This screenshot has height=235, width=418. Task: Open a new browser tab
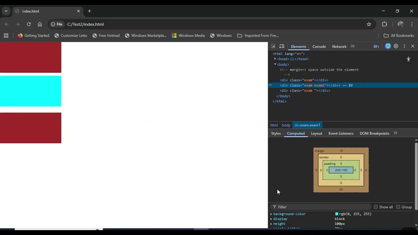click(89, 11)
